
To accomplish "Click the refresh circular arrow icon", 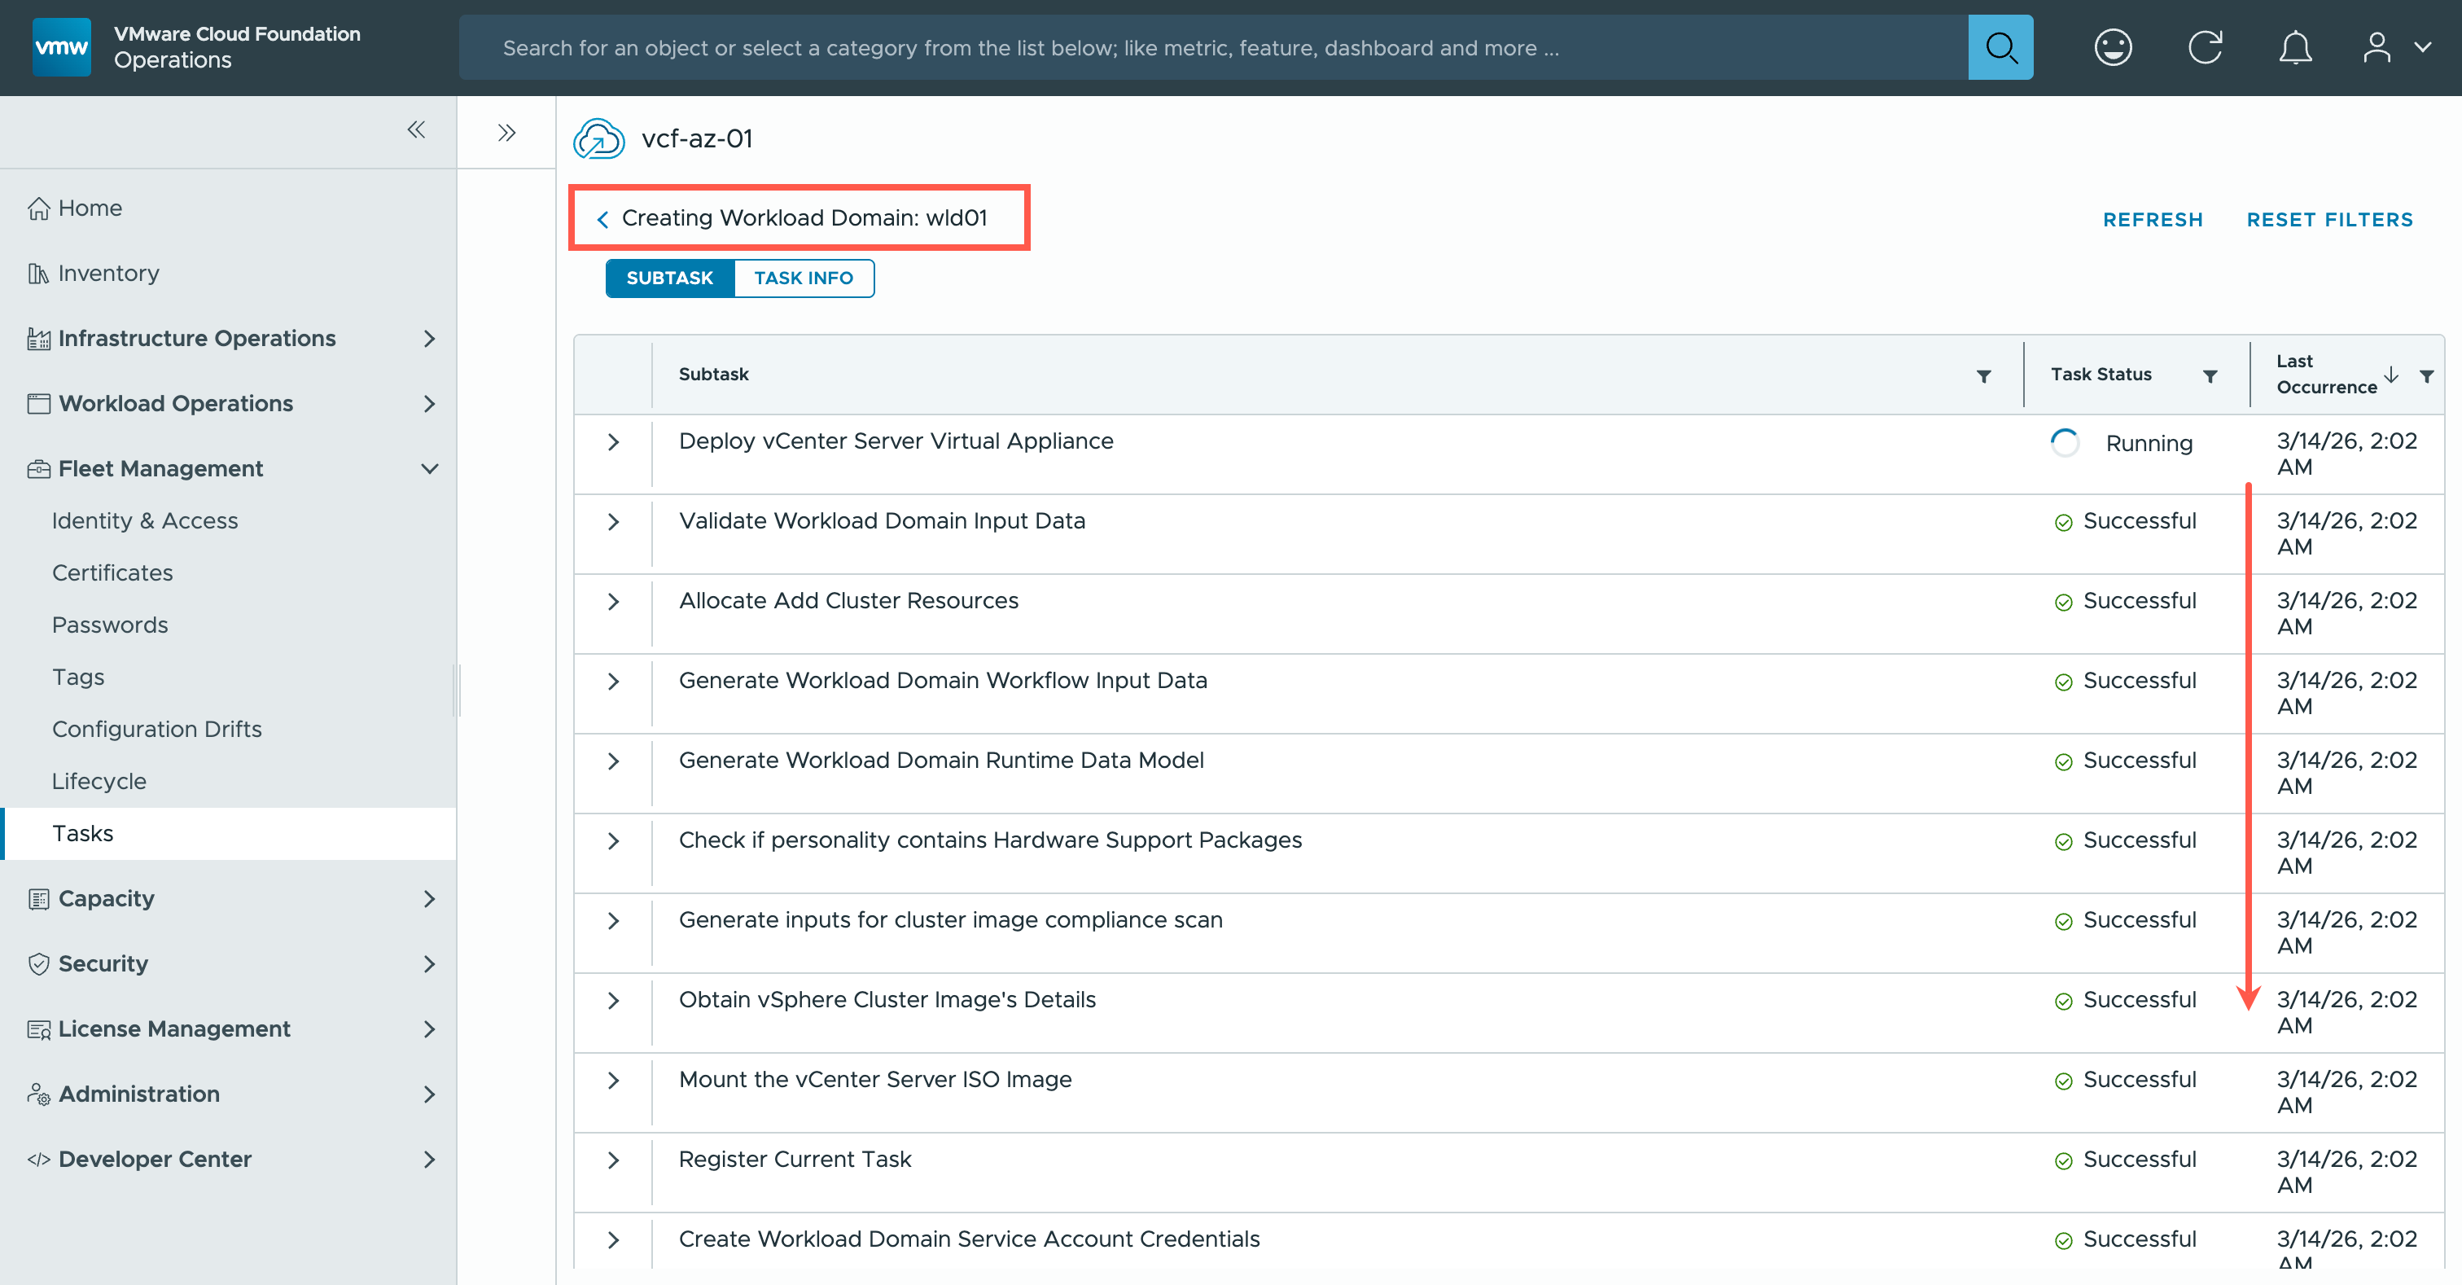I will pos(2204,47).
